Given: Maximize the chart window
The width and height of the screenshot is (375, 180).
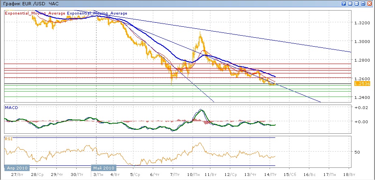Looking at the screenshot, I should click(x=363, y=3).
